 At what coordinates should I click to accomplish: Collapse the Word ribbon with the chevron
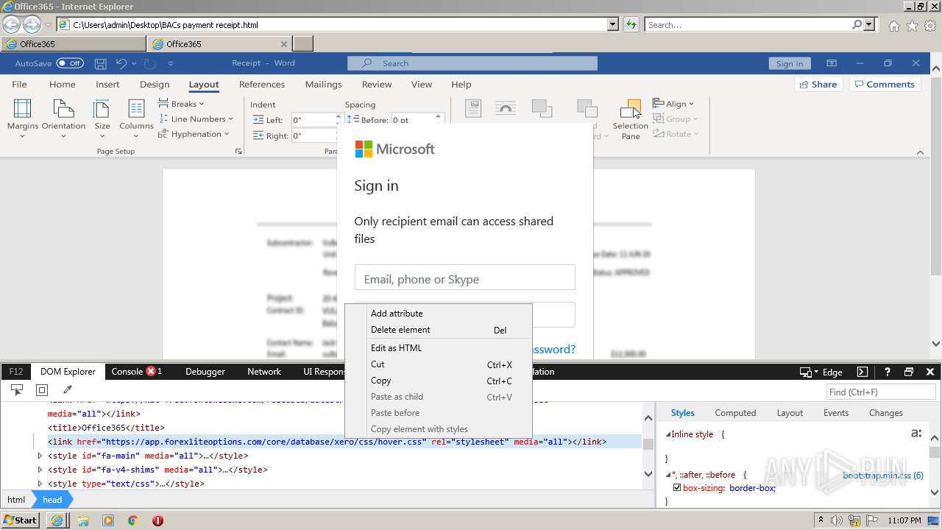click(920, 152)
